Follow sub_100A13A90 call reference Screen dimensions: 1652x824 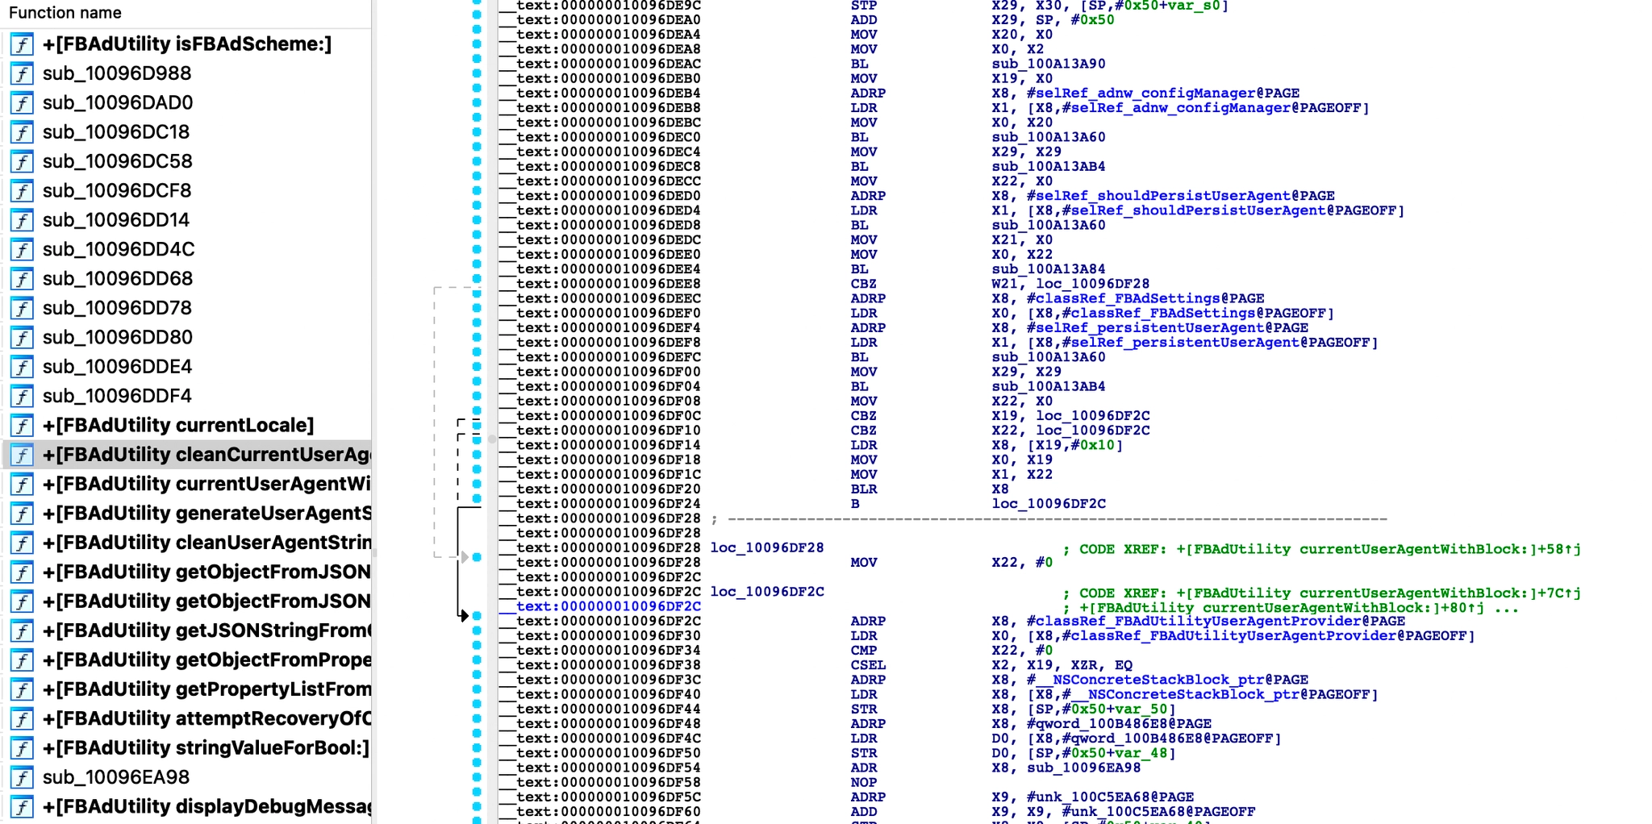point(1048,64)
